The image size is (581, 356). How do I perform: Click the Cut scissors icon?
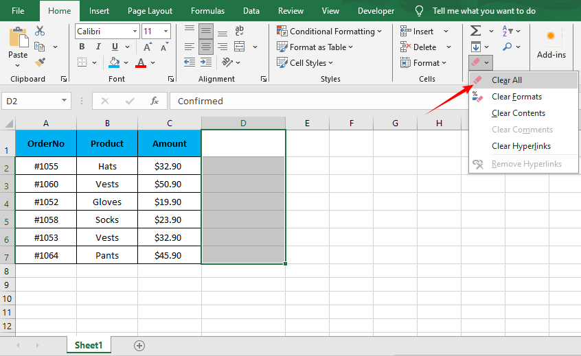(40, 31)
